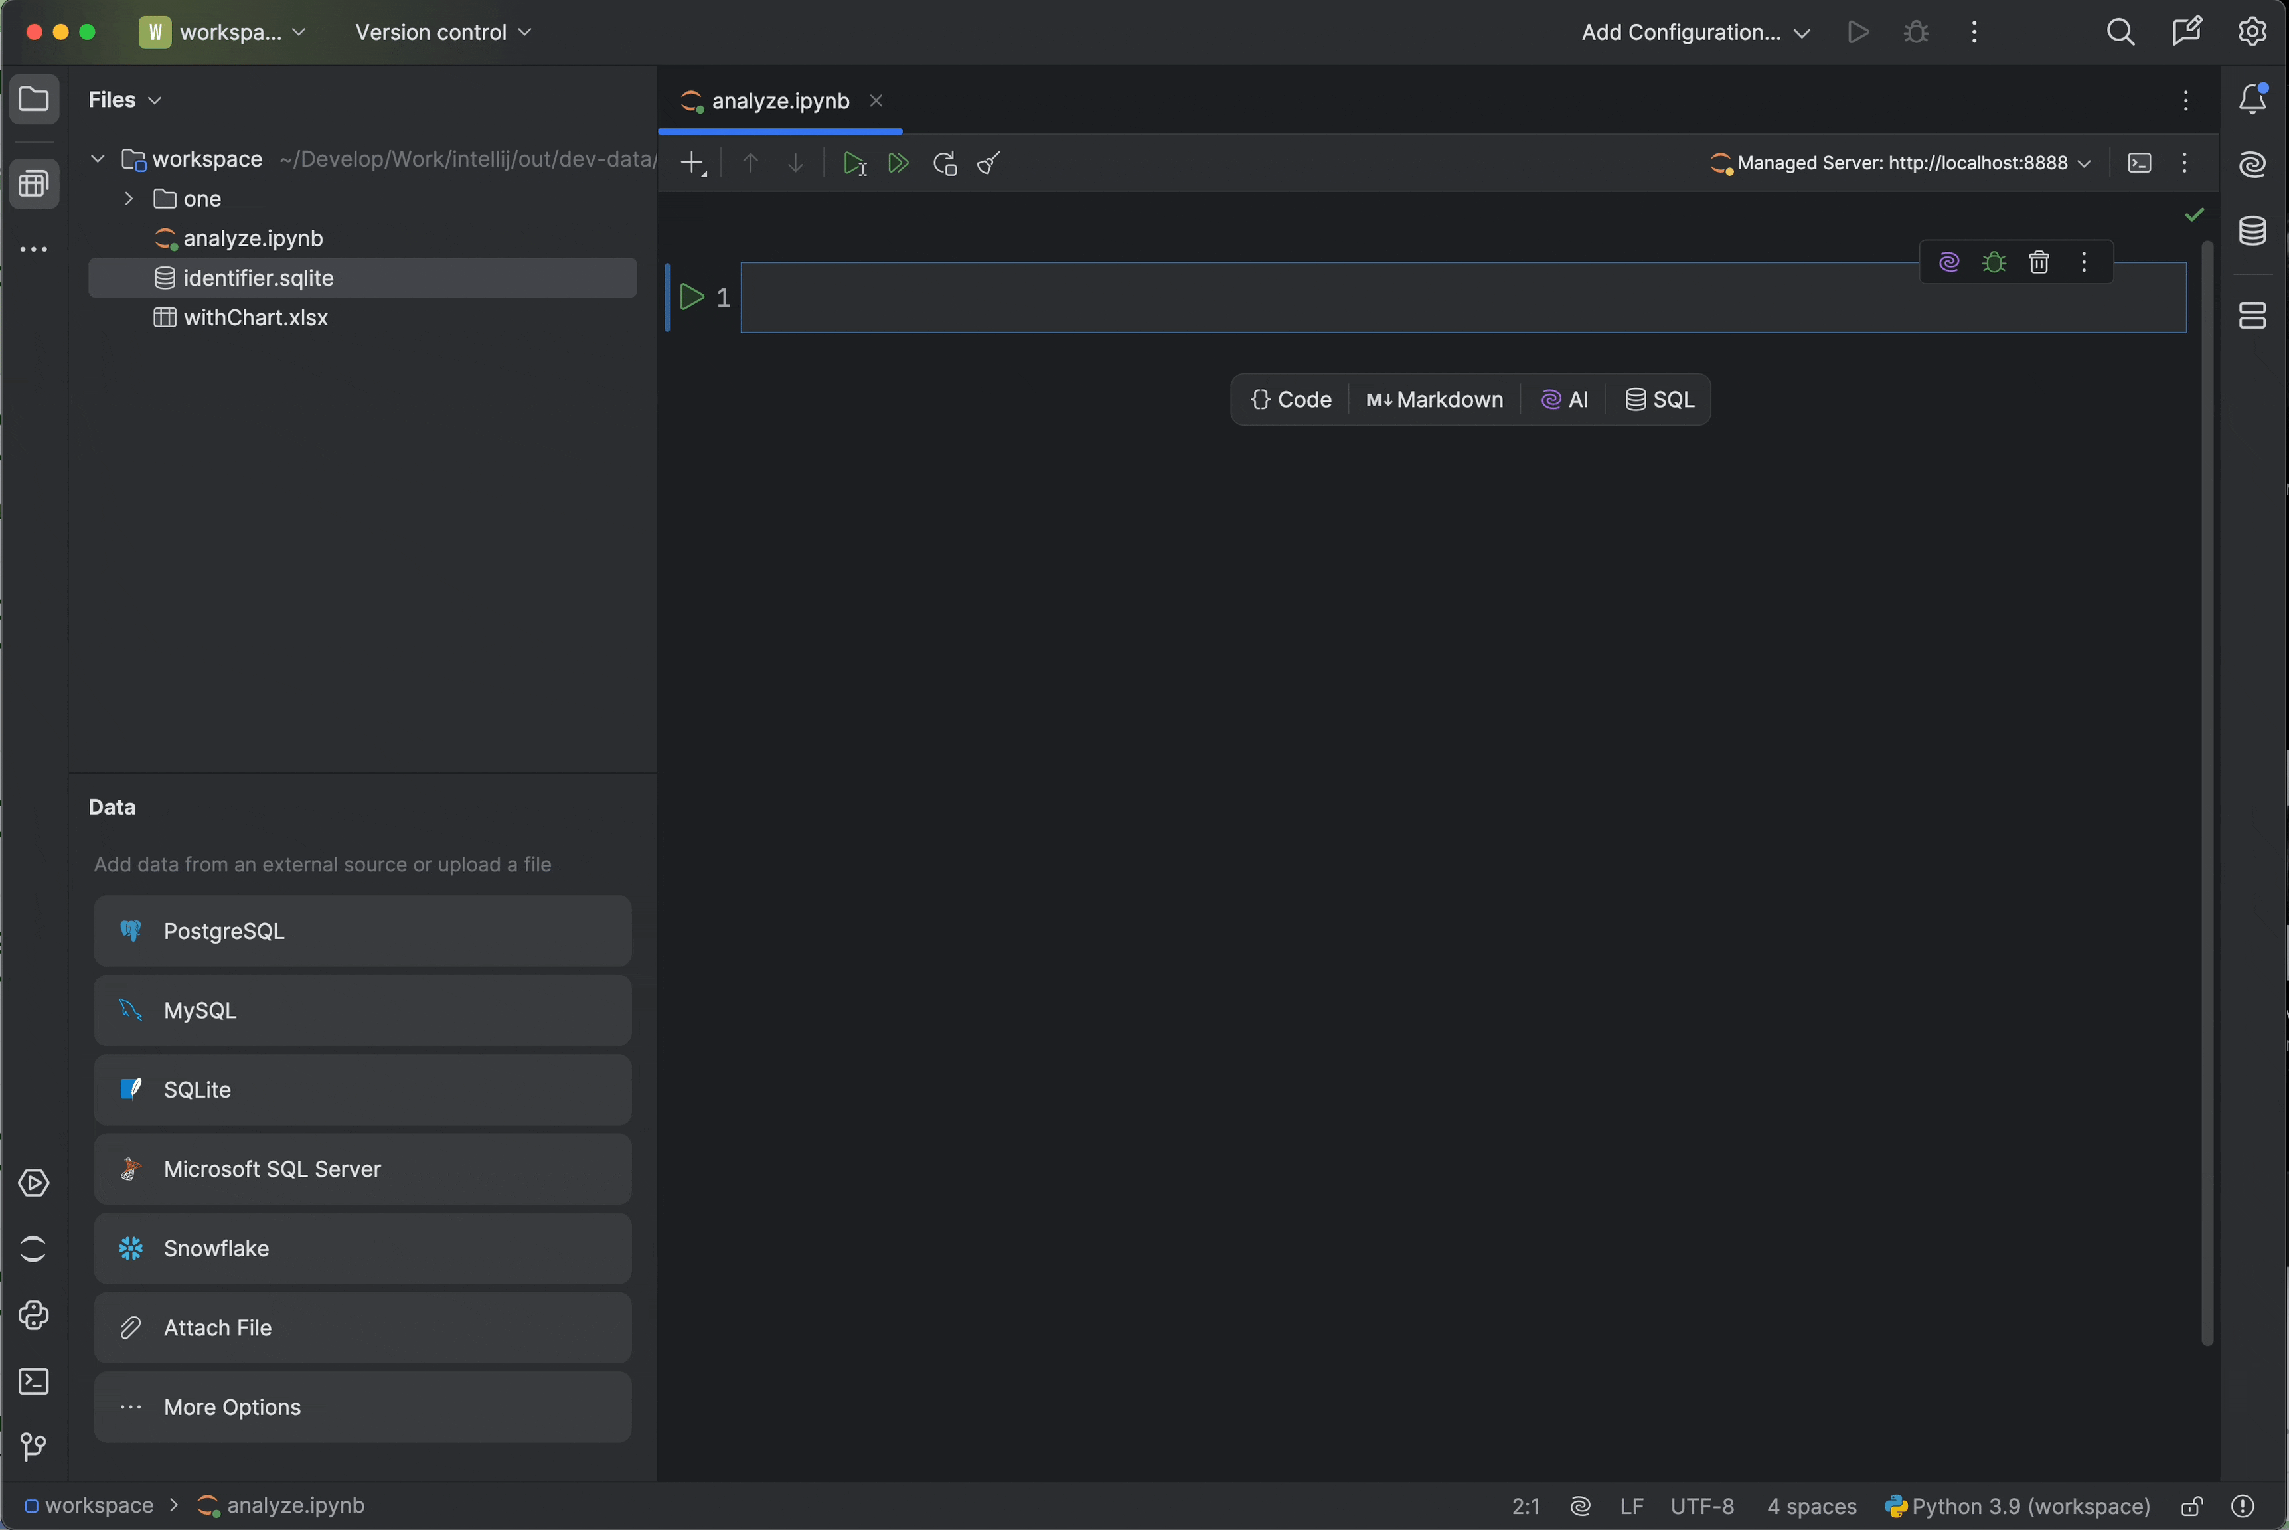Open the Version control menu
This screenshot has height=1530, width=2289.
coord(443,31)
